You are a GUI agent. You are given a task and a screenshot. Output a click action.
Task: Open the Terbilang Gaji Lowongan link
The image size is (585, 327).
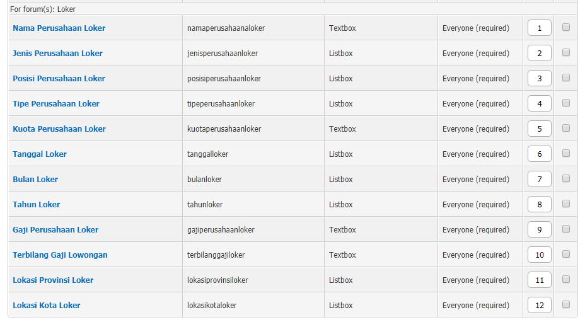(x=60, y=255)
